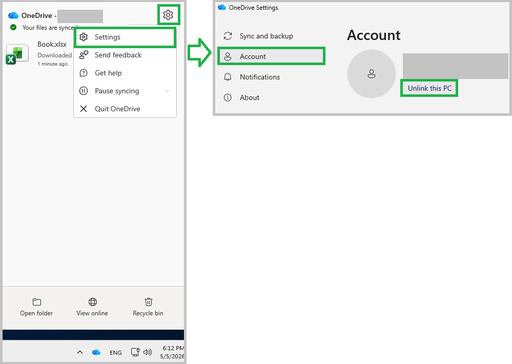
Task: Click the ENG language indicator in taskbar
Action: pos(116,353)
